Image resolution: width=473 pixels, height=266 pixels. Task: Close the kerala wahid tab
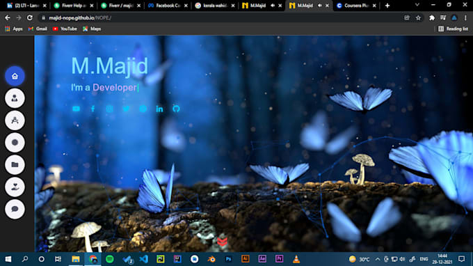point(233,6)
